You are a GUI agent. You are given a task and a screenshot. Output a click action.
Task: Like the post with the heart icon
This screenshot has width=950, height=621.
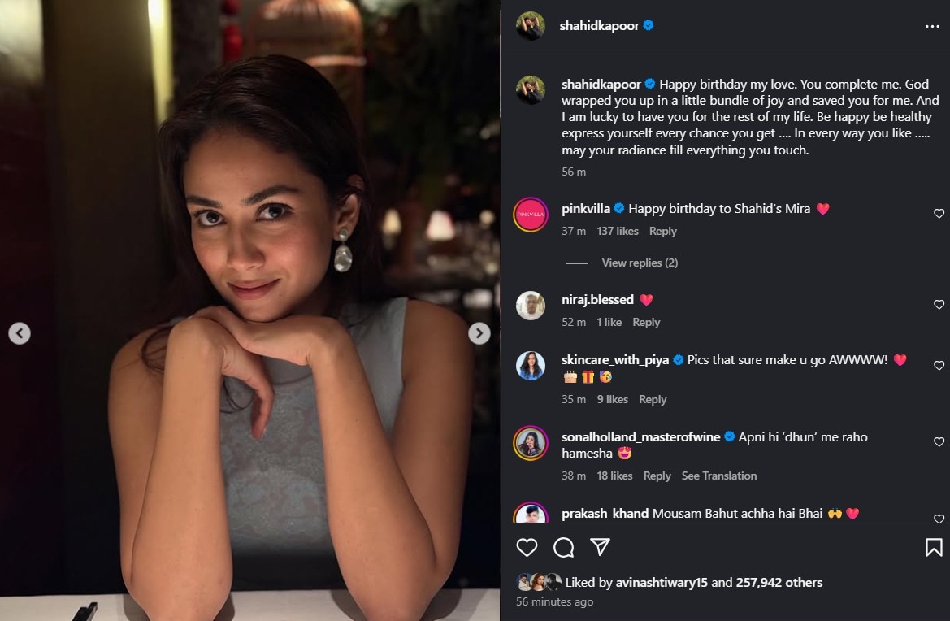(x=527, y=547)
